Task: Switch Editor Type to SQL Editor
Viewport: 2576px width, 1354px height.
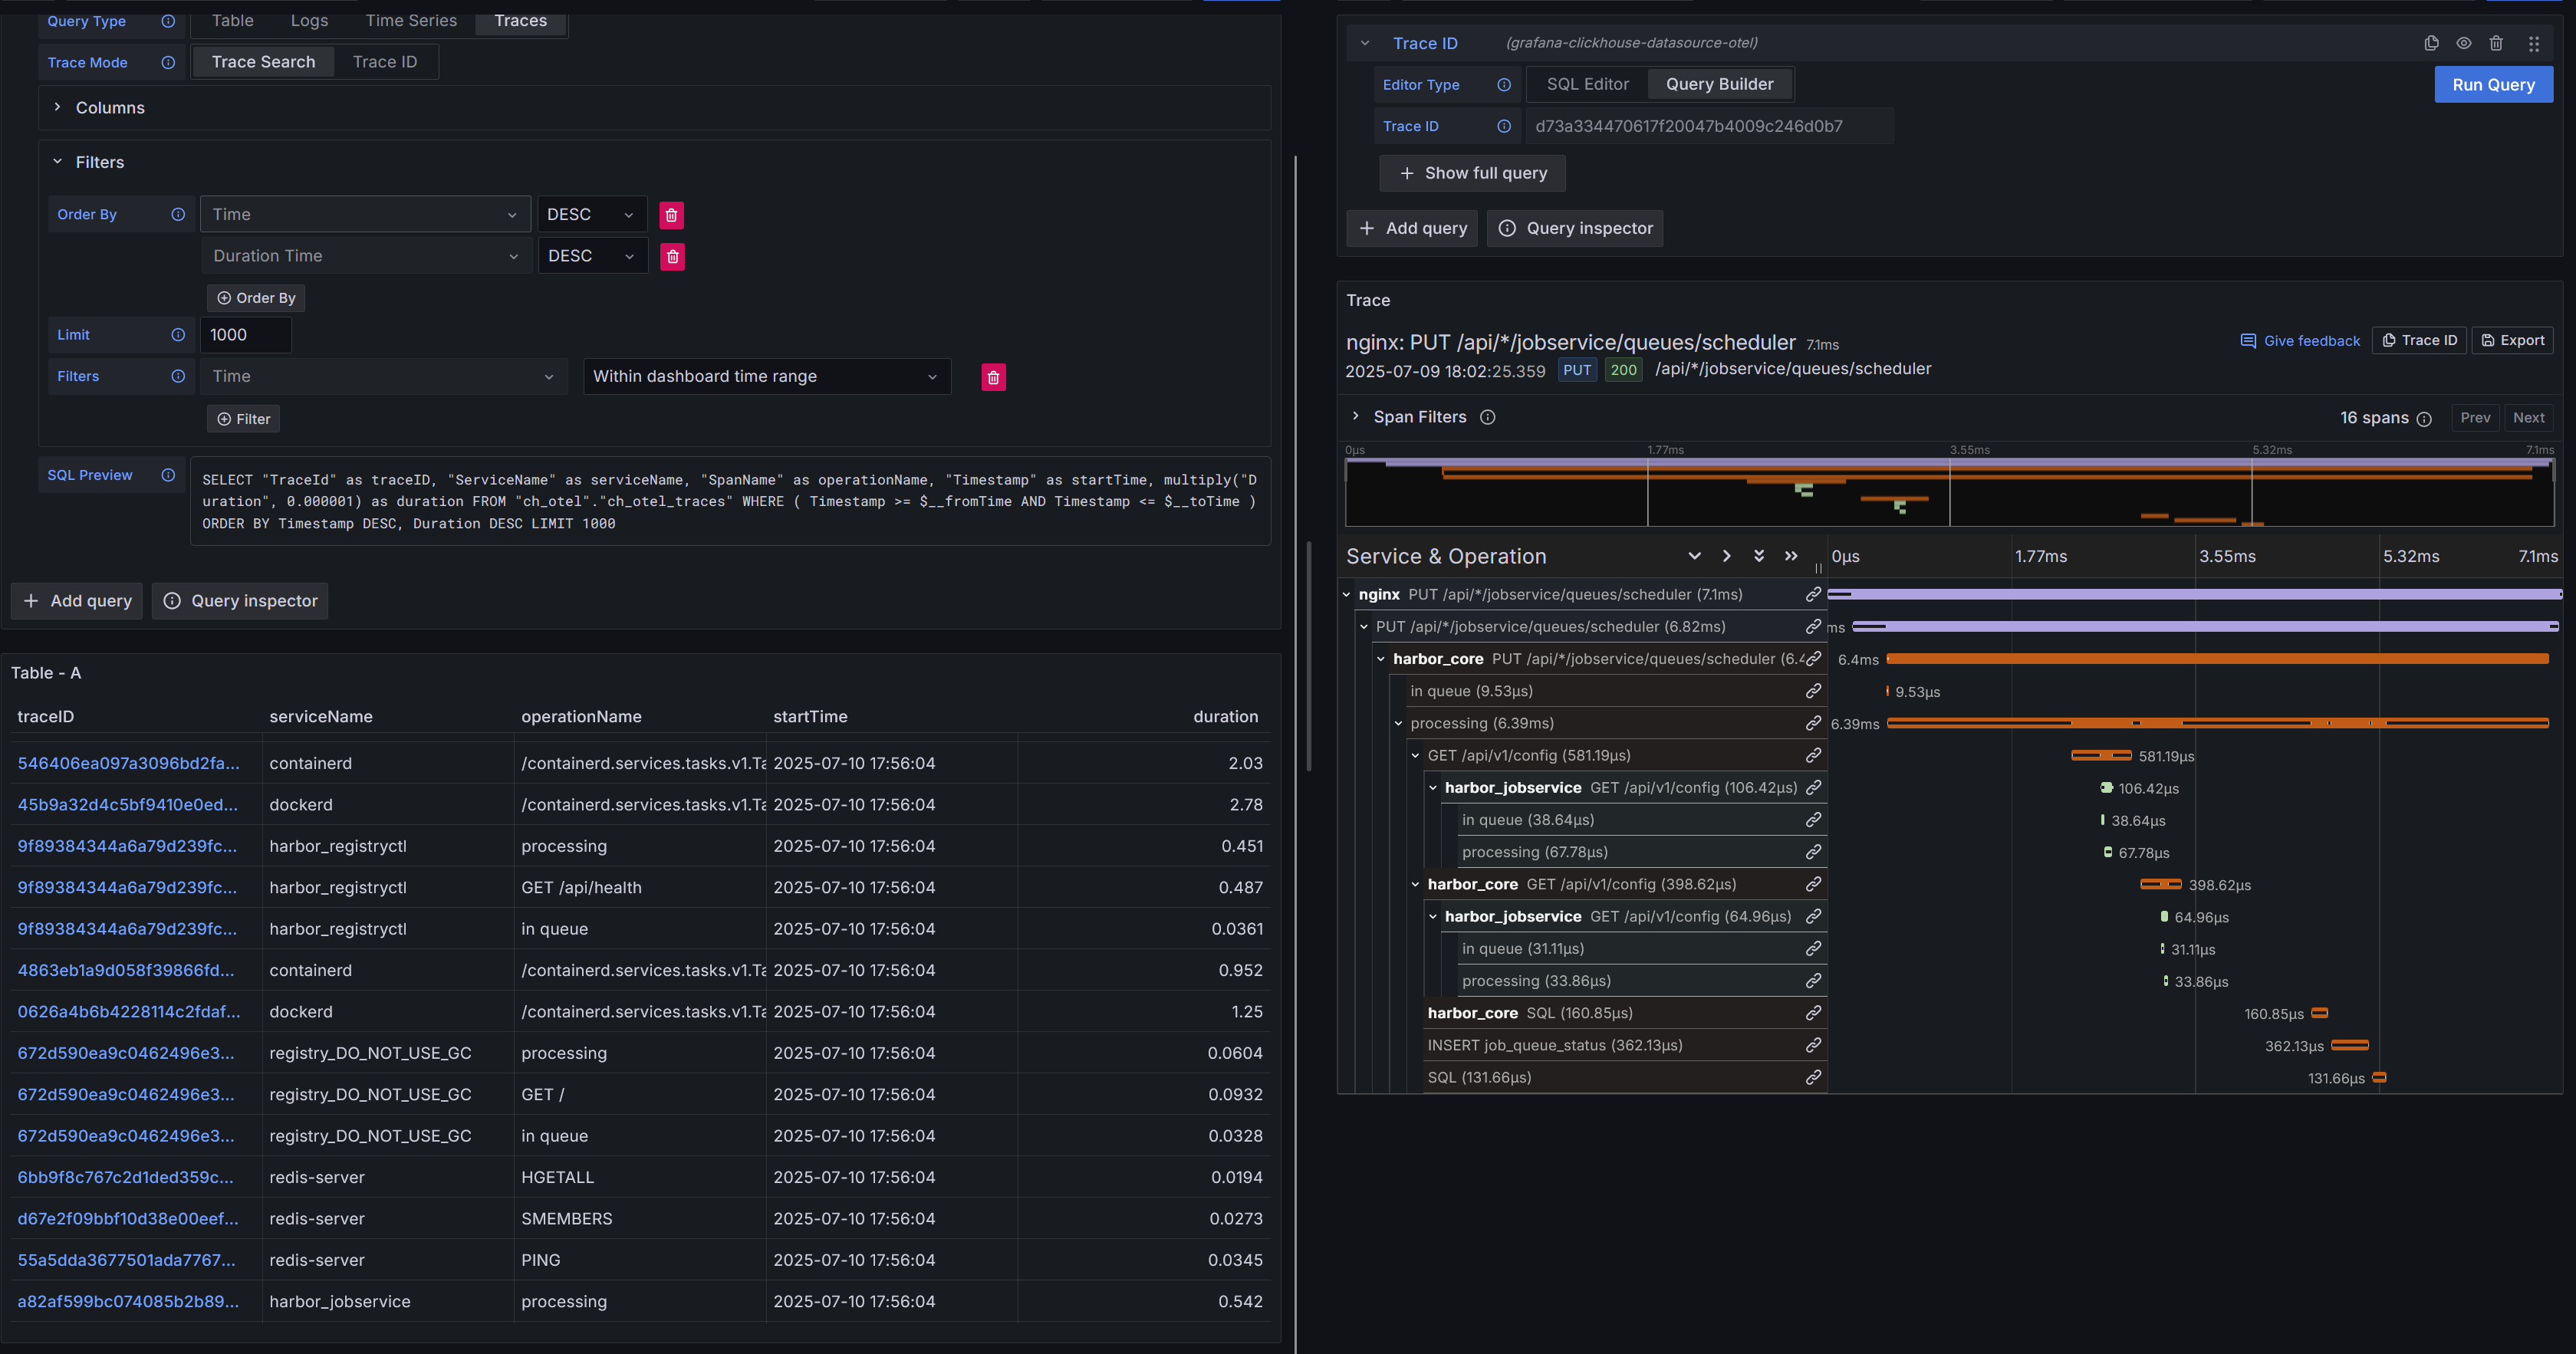Action: [1587, 84]
